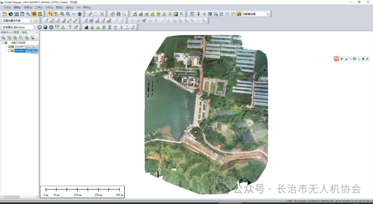Screen dimensions: 373x204
Task: Select the Grab-and-drag hand tool
Action: coord(56,14)
